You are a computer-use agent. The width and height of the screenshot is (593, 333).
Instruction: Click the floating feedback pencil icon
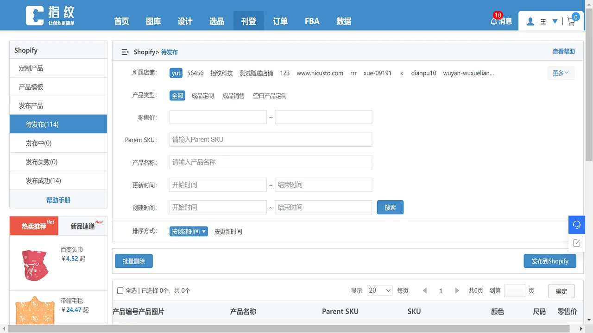pyautogui.click(x=576, y=242)
